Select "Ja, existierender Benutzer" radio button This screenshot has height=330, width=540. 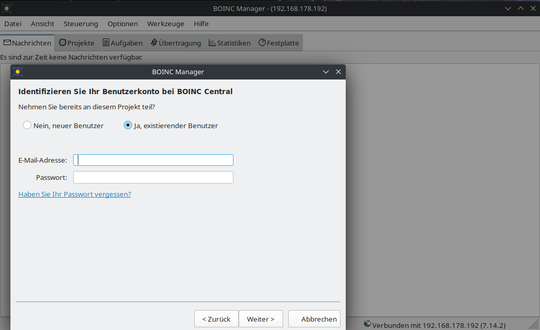(x=128, y=126)
